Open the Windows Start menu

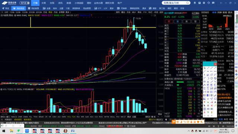(x=3, y=131)
